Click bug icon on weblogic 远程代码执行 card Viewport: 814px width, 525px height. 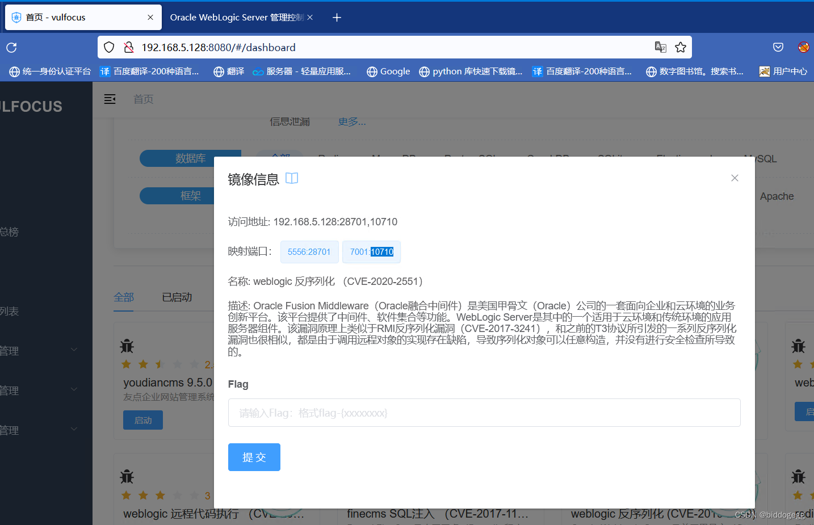pos(127,476)
